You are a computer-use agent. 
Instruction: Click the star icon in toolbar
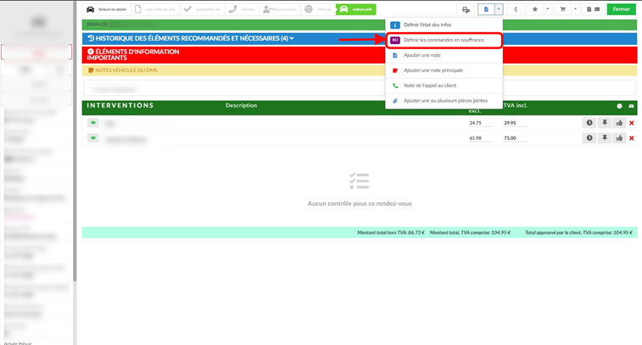(535, 9)
